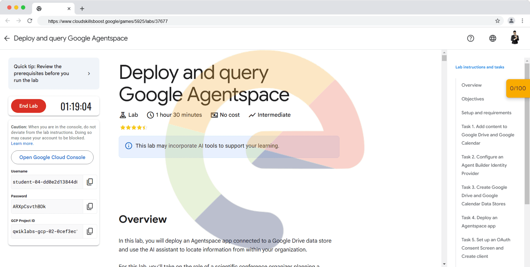
Task: Copy the GCP Project ID
Action: (x=90, y=231)
